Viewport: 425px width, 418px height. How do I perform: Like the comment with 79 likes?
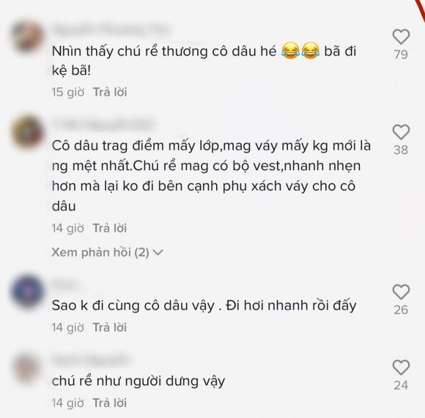pyautogui.click(x=401, y=37)
